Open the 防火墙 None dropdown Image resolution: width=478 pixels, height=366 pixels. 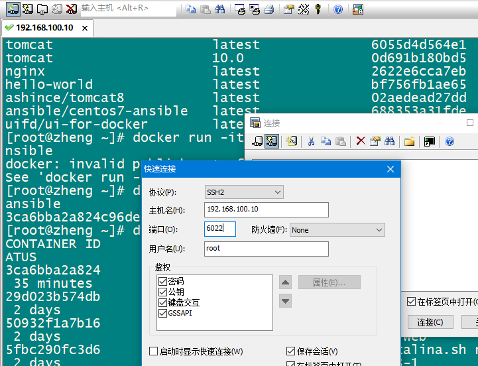click(337, 230)
